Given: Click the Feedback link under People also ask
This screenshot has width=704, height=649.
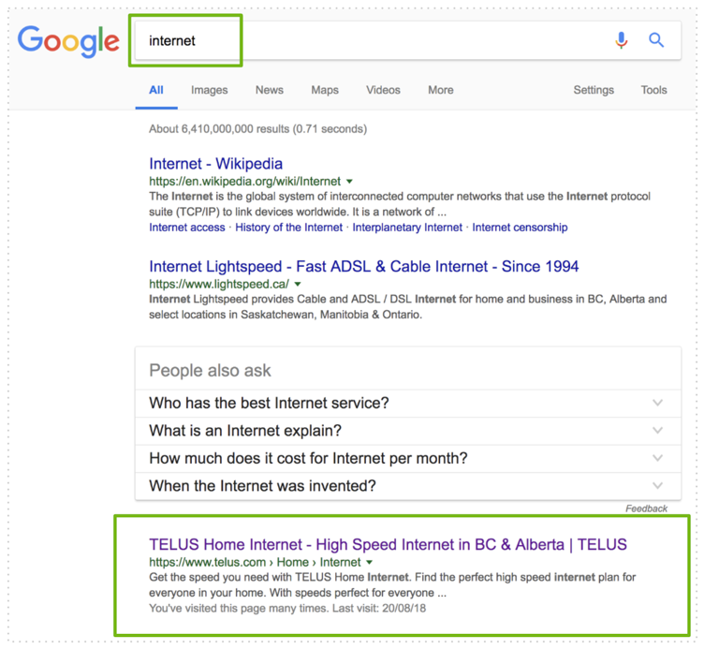Looking at the screenshot, I should [x=647, y=509].
